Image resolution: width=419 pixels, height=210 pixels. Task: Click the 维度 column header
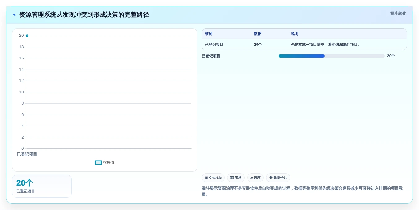[209, 34]
